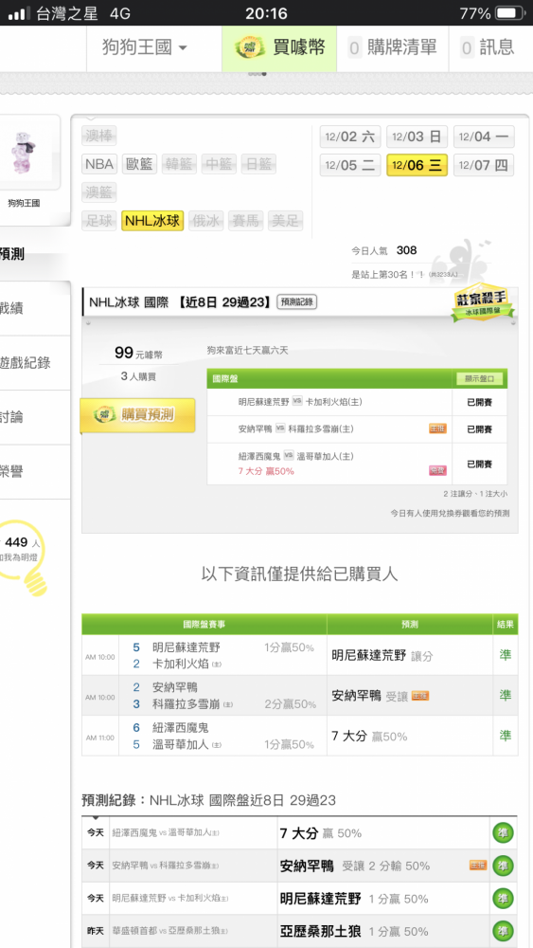Click the yellow 購買預測 button
This screenshot has height=948, width=533.
pyautogui.click(x=137, y=415)
